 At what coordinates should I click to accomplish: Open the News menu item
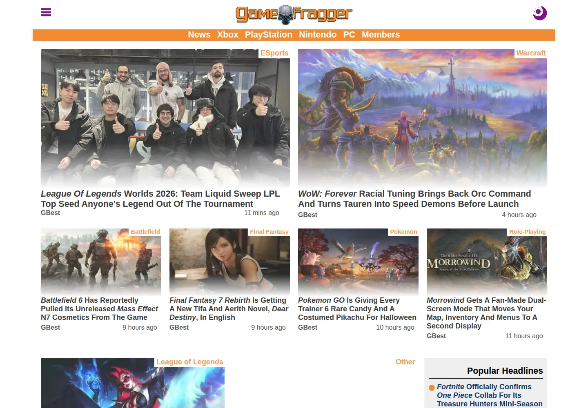point(199,35)
